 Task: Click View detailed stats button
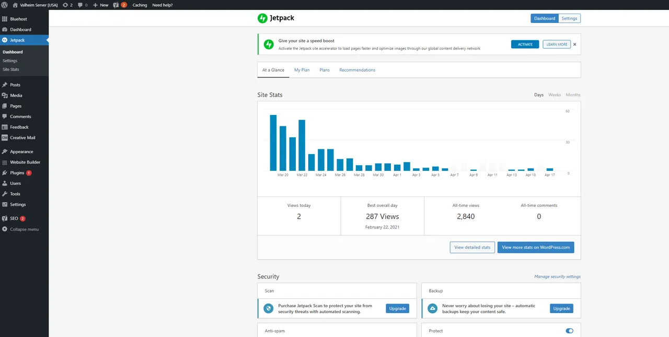coord(472,247)
